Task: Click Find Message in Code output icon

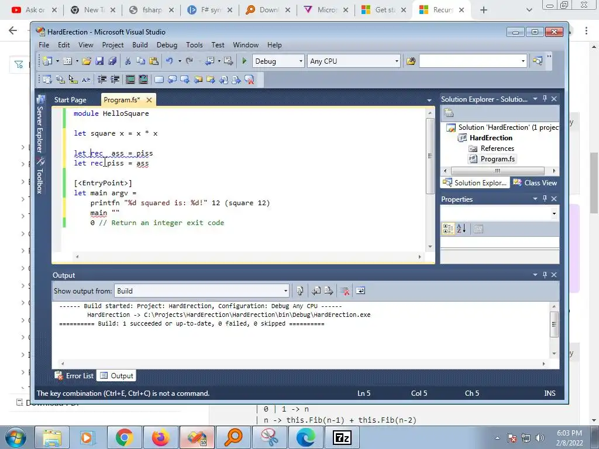Action: tap(300, 291)
